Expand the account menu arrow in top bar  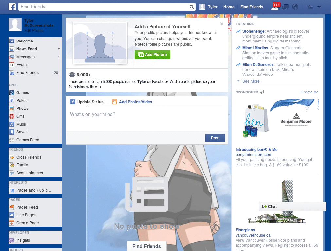[x=319, y=7]
